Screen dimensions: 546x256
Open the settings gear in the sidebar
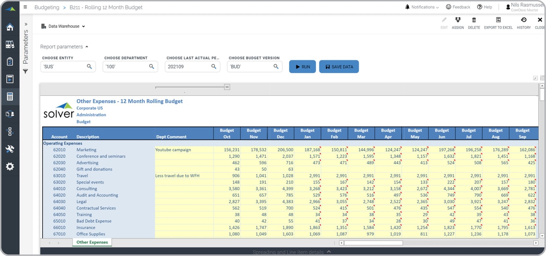tap(10, 166)
